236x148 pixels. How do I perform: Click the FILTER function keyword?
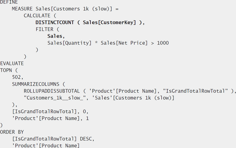44,29
